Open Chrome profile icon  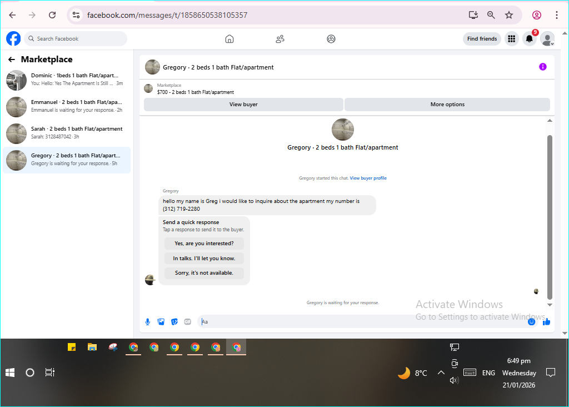537,15
